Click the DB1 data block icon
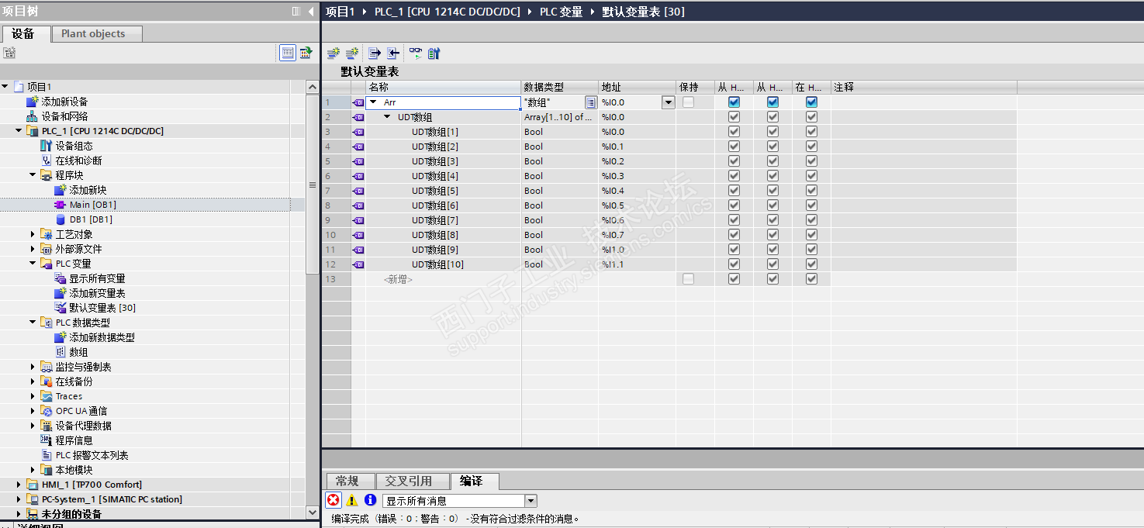 click(x=60, y=219)
